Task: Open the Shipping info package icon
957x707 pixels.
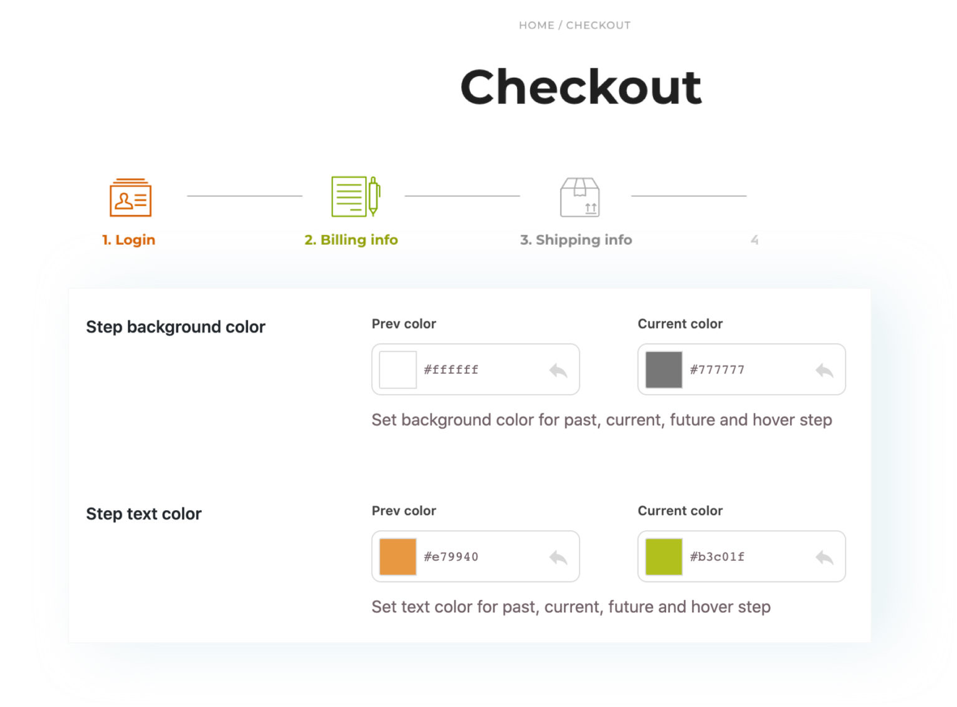Action: [x=579, y=198]
